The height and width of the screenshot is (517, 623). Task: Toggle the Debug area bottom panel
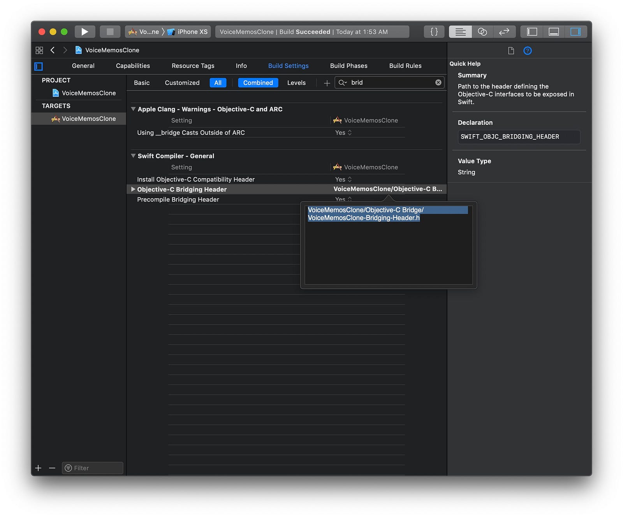[x=554, y=32]
